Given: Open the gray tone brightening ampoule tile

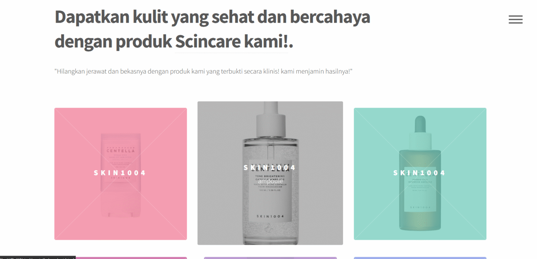Looking at the screenshot, I should click(x=270, y=173).
